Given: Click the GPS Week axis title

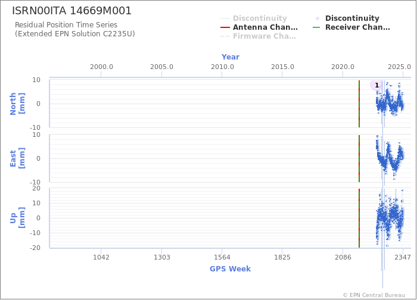Looking at the screenshot, I should point(231,269).
